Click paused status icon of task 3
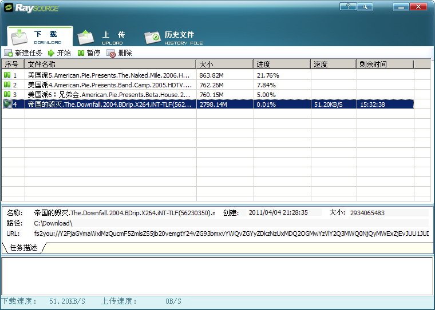 click(x=7, y=94)
